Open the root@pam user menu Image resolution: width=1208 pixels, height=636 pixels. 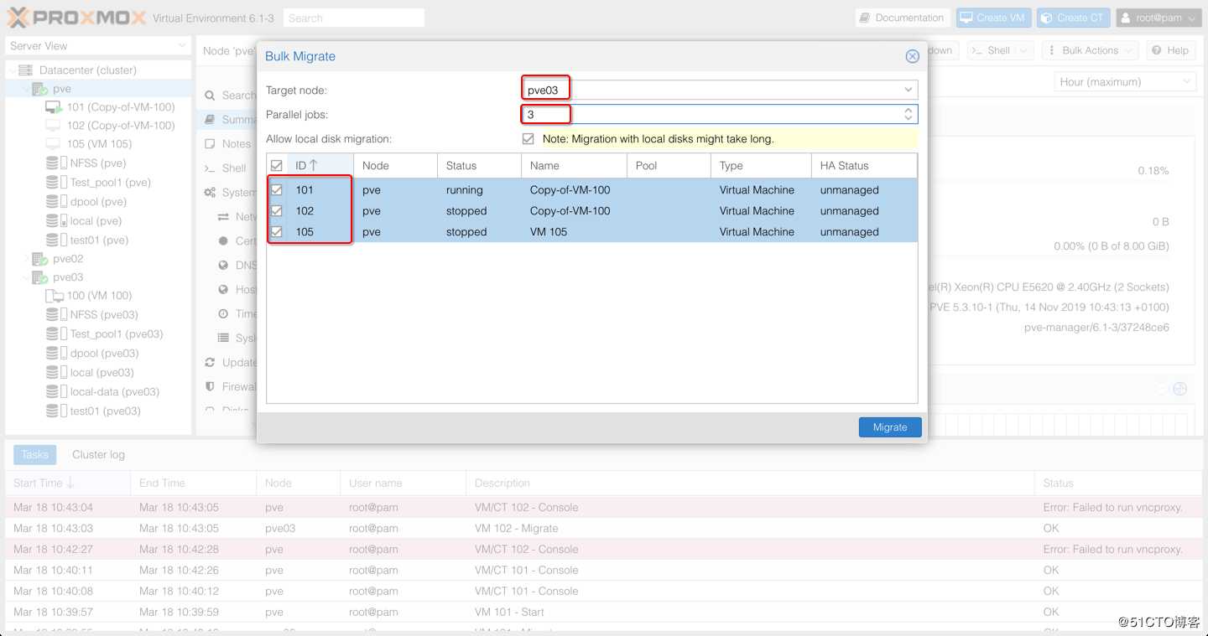coord(1159,18)
